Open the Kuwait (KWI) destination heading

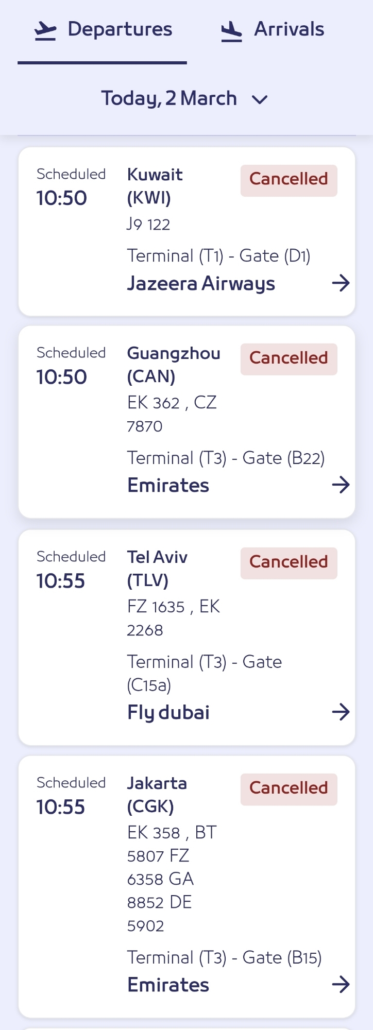tap(155, 186)
